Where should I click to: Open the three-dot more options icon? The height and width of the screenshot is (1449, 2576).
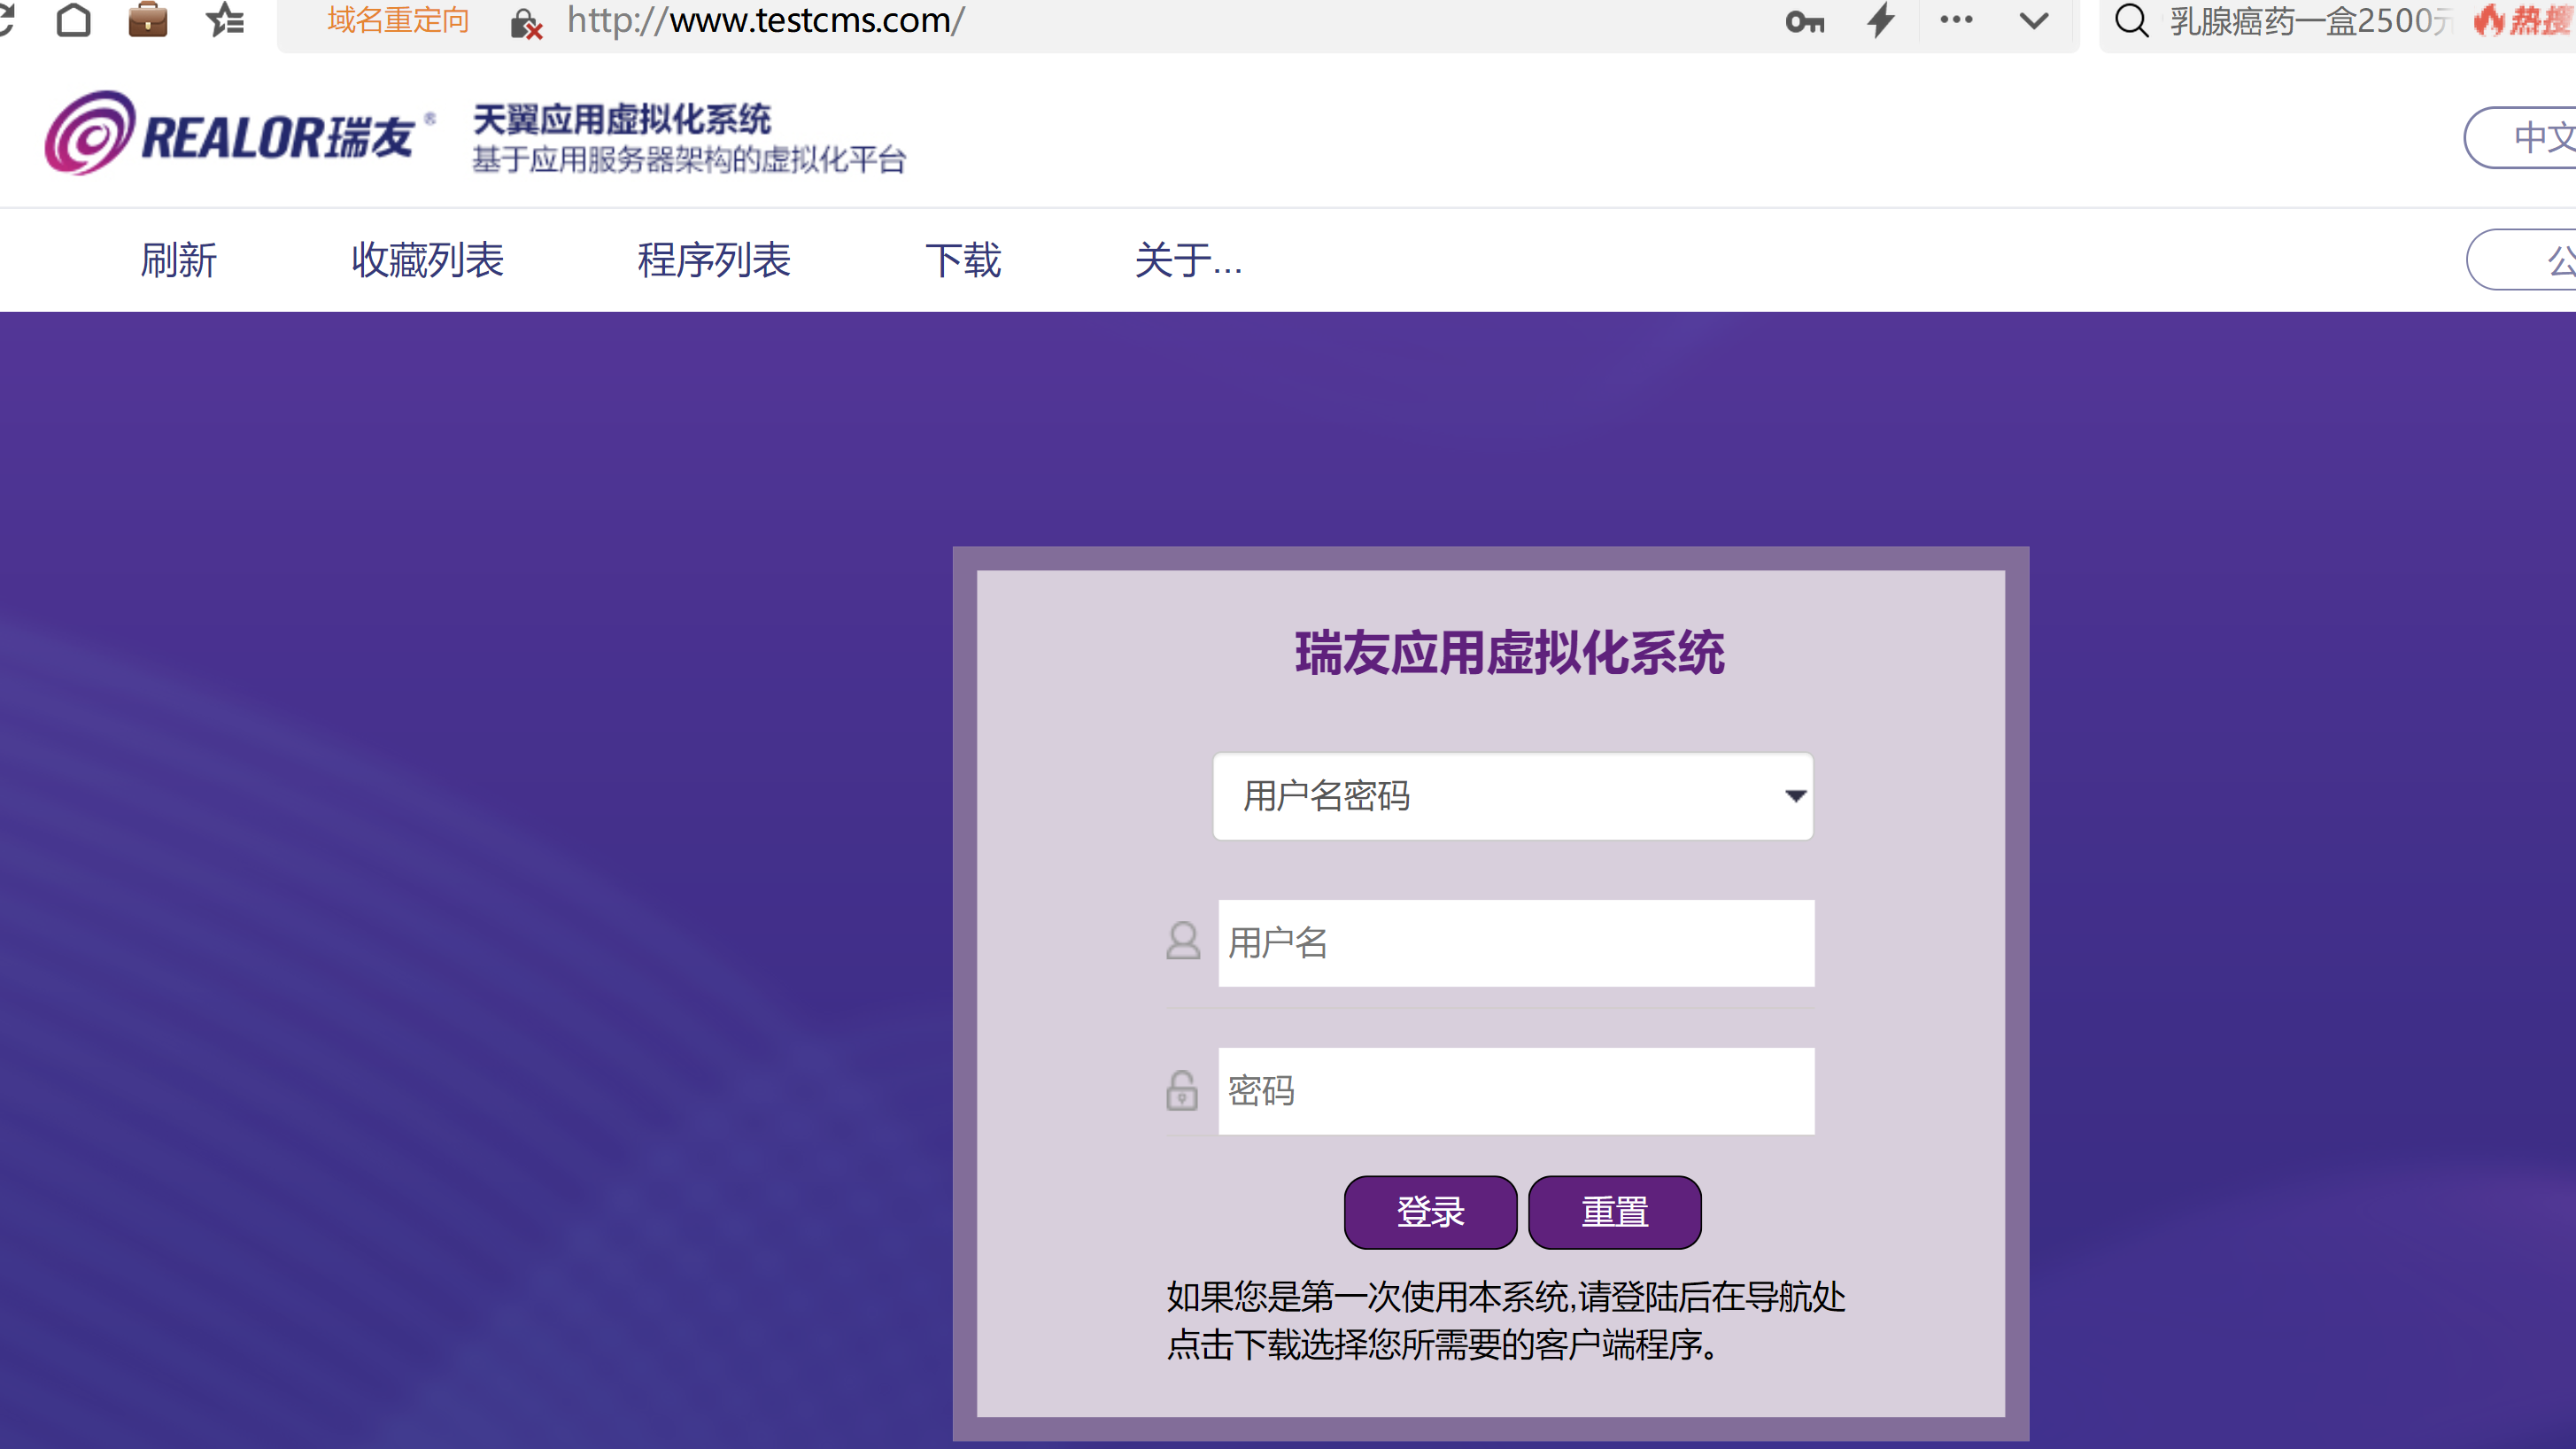coord(1956,19)
